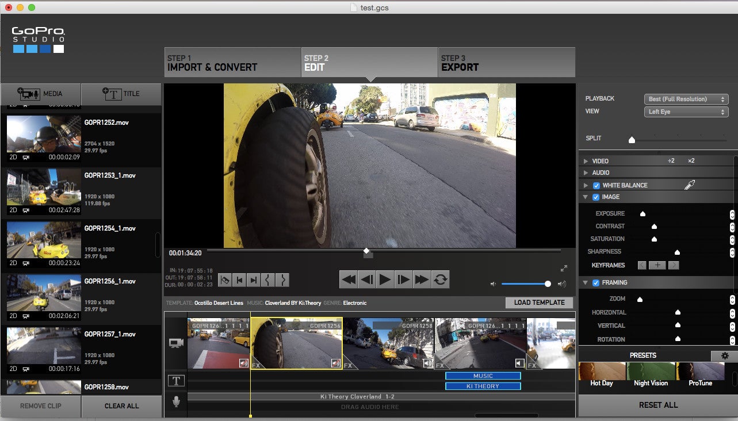This screenshot has width=738, height=421.
Task: Click the fast forward button
Action: (x=422, y=280)
